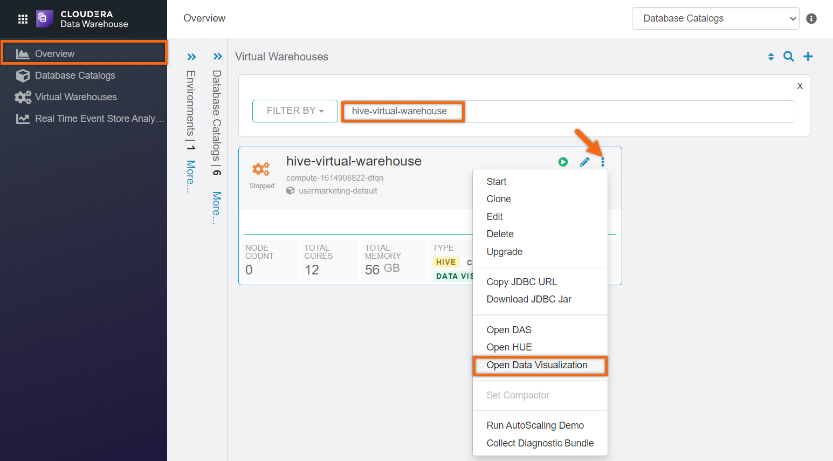This screenshot has width=833, height=461.
Task: Click the hive-virtual-warehouse title
Action: click(354, 161)
